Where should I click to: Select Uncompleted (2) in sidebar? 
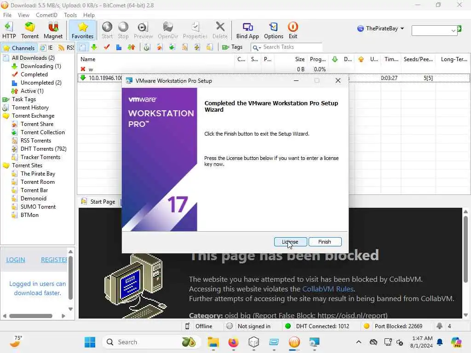[41, 83]
